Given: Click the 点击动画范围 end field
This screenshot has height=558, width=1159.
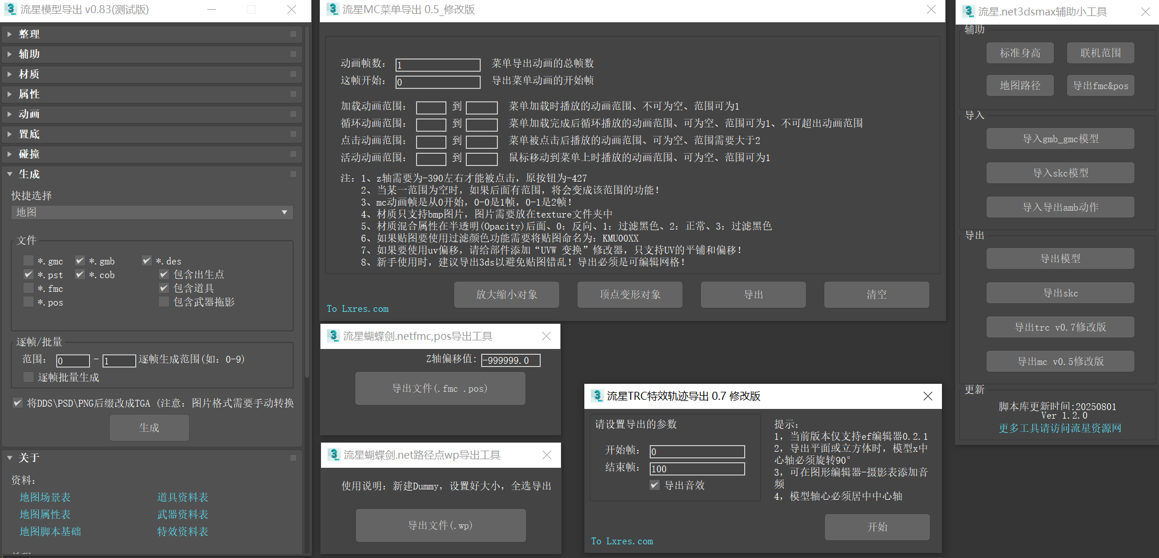Looking at the screenshot, I should [482, 142].
